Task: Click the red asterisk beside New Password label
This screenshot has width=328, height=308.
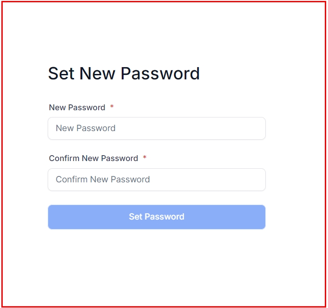Action: click(x=112, y=108)
